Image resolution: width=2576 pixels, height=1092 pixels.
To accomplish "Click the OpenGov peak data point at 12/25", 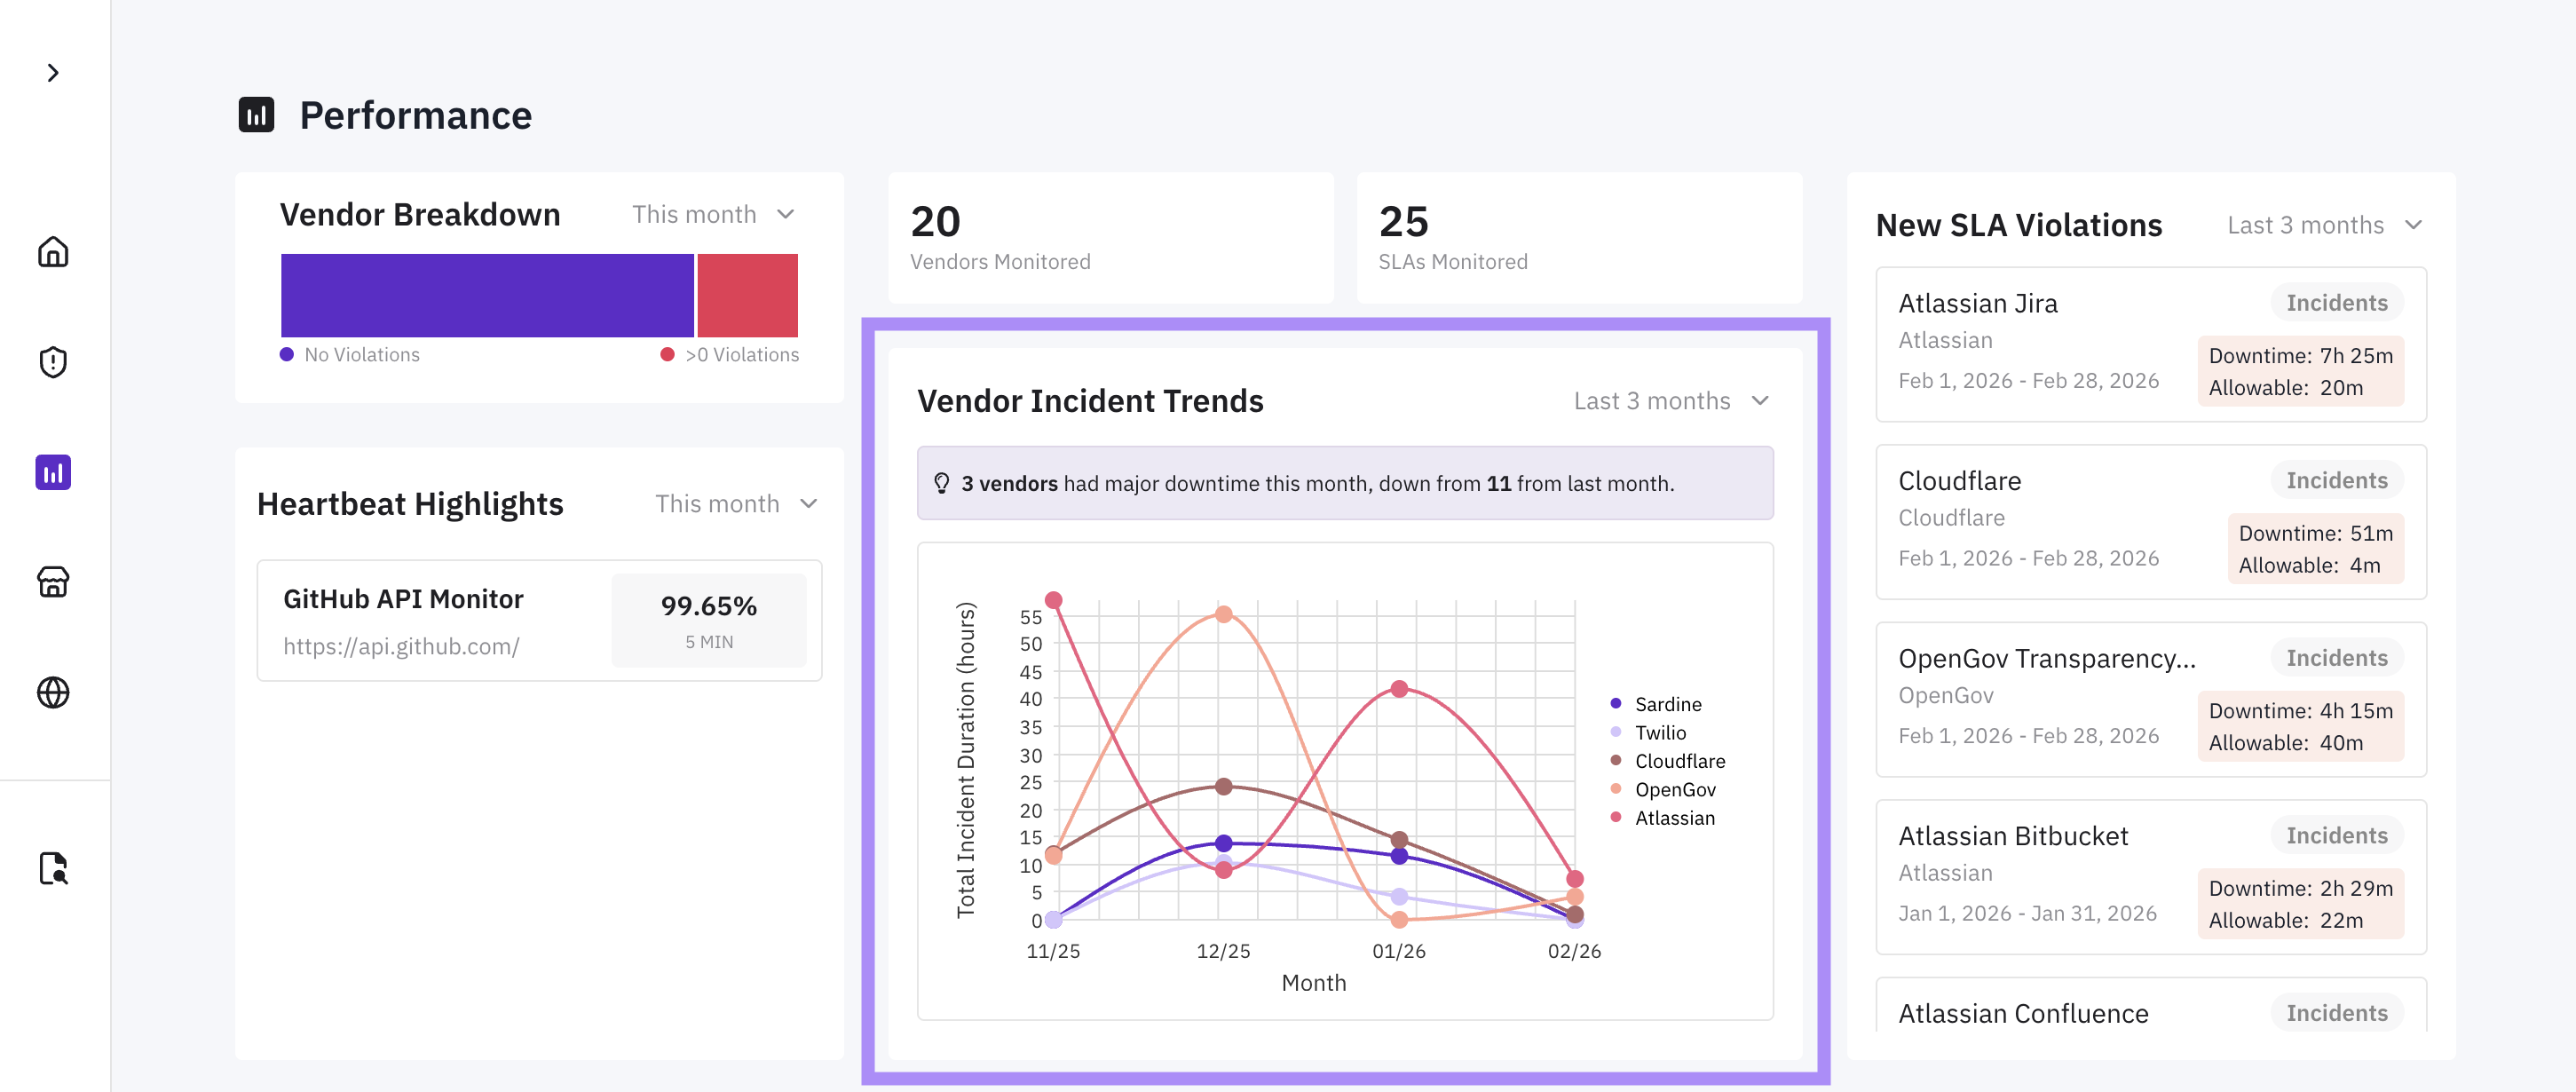I will pos(1223,614).
